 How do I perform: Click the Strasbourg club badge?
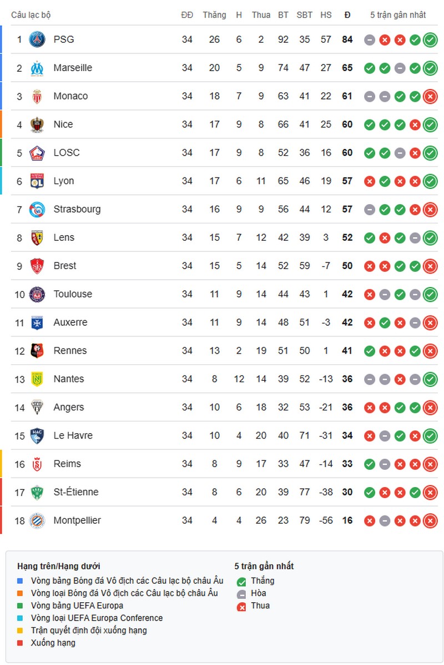tap(37, 210)
